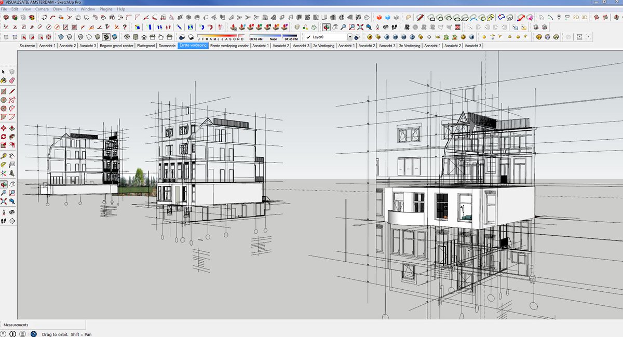Activate Orbit in the left toolbar
Viewport: 623px width, 337px height.
click(4, 184)
